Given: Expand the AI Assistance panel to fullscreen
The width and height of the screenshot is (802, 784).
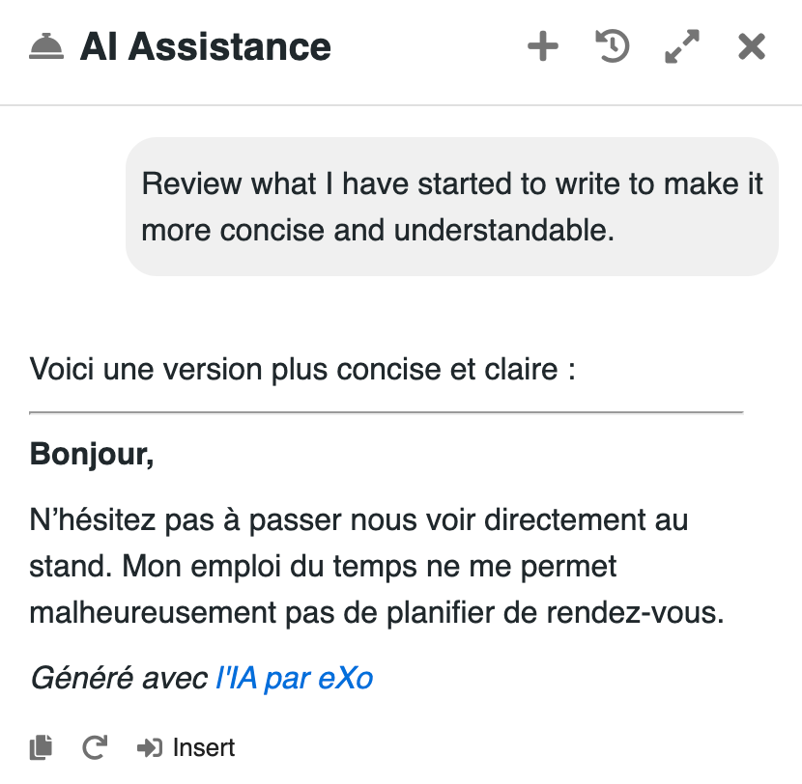Looking at the screenshot, I should (x=682, y=46).
